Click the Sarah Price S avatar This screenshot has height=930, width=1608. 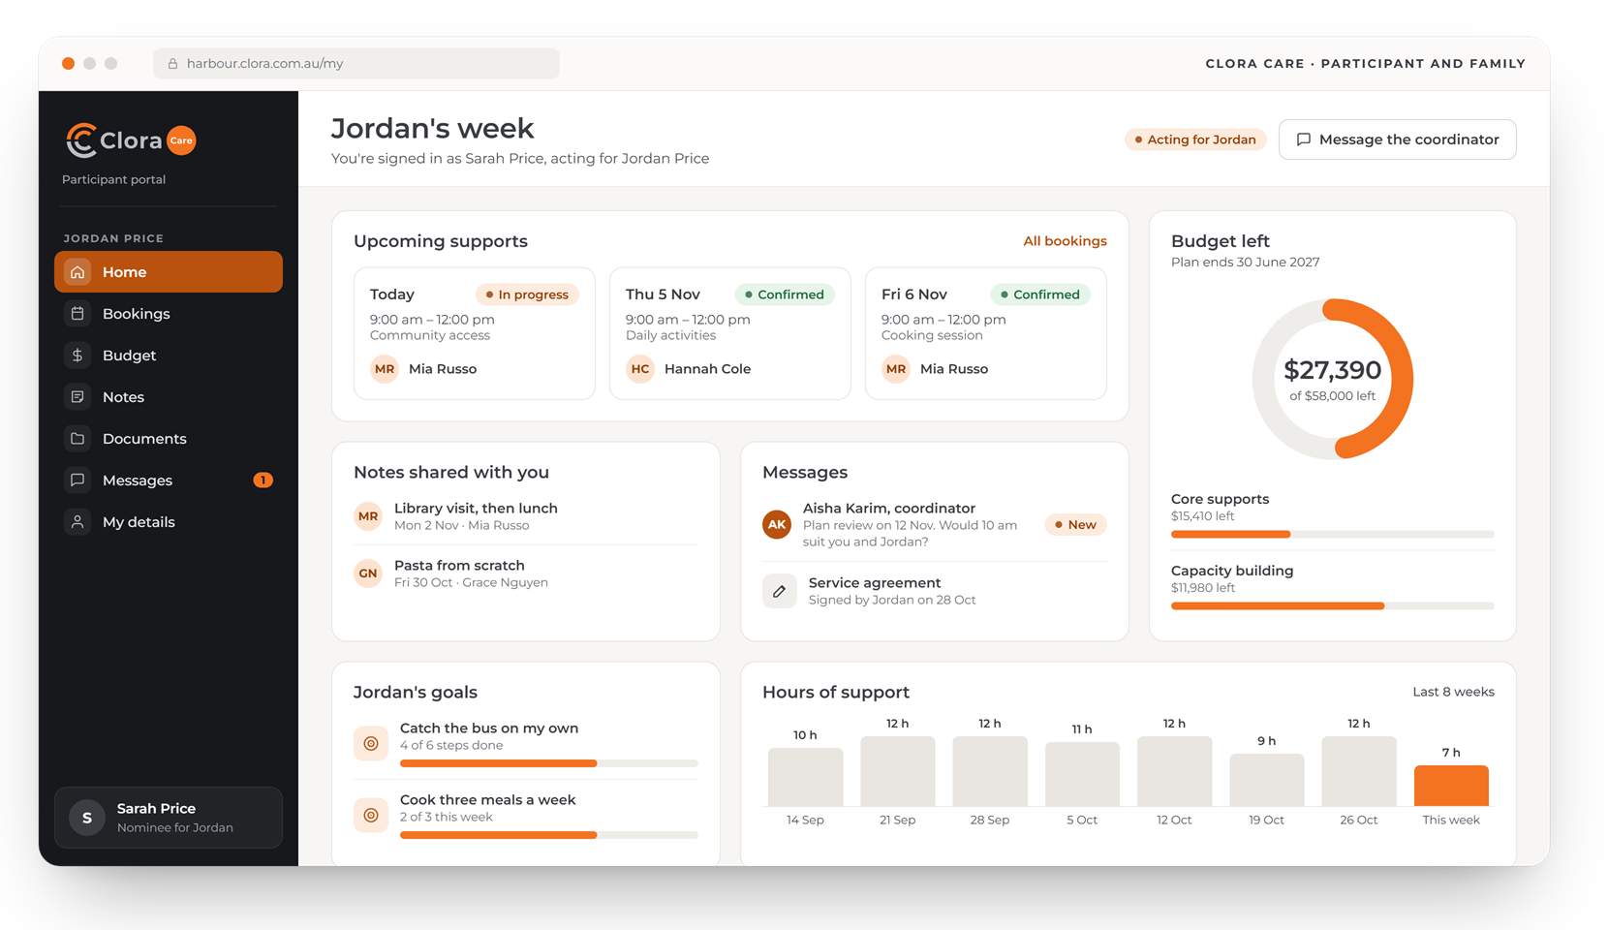pyautogui.click(x=87, y=818)
